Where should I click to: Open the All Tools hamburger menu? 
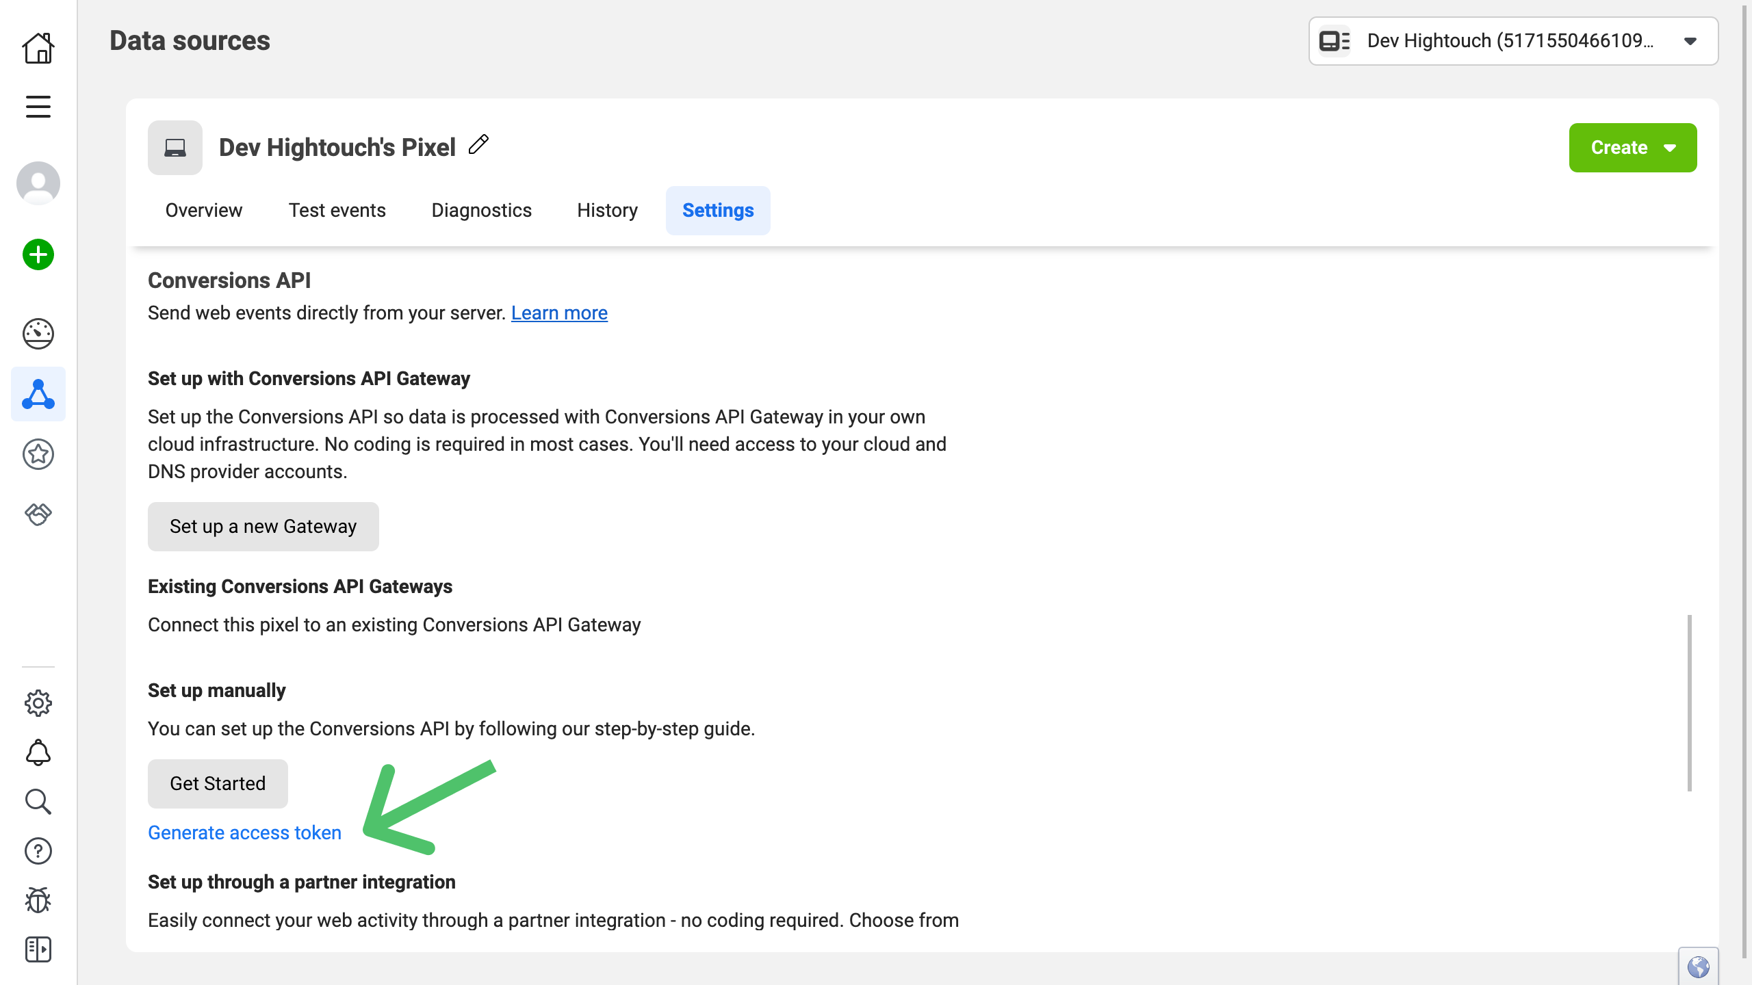pos(38,106)
